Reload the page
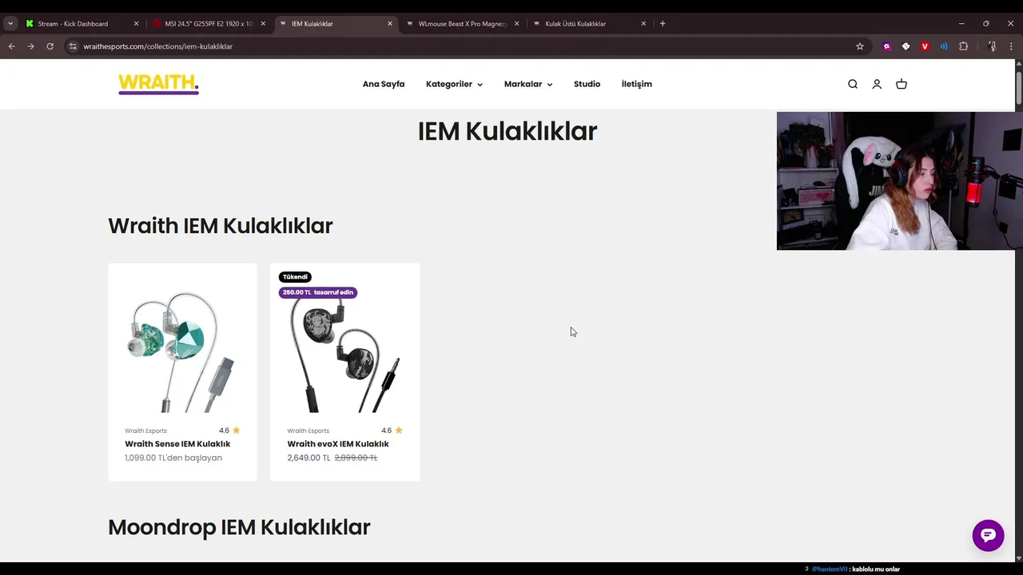The image size is (1023, 575). coord(50,46)
